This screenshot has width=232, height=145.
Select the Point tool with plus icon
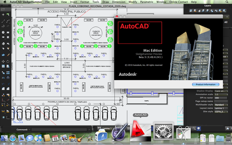pos(3,15)
